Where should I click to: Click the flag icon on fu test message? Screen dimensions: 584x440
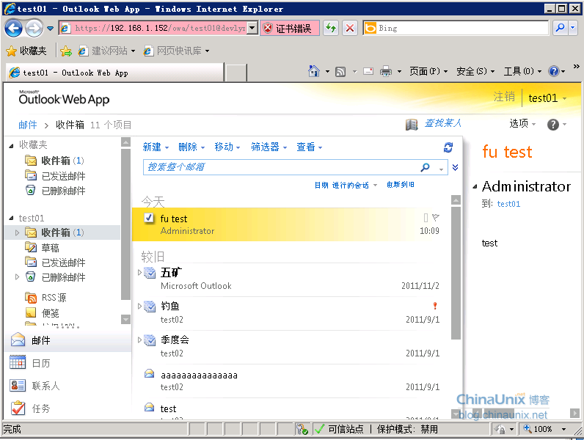pos(435,217)
